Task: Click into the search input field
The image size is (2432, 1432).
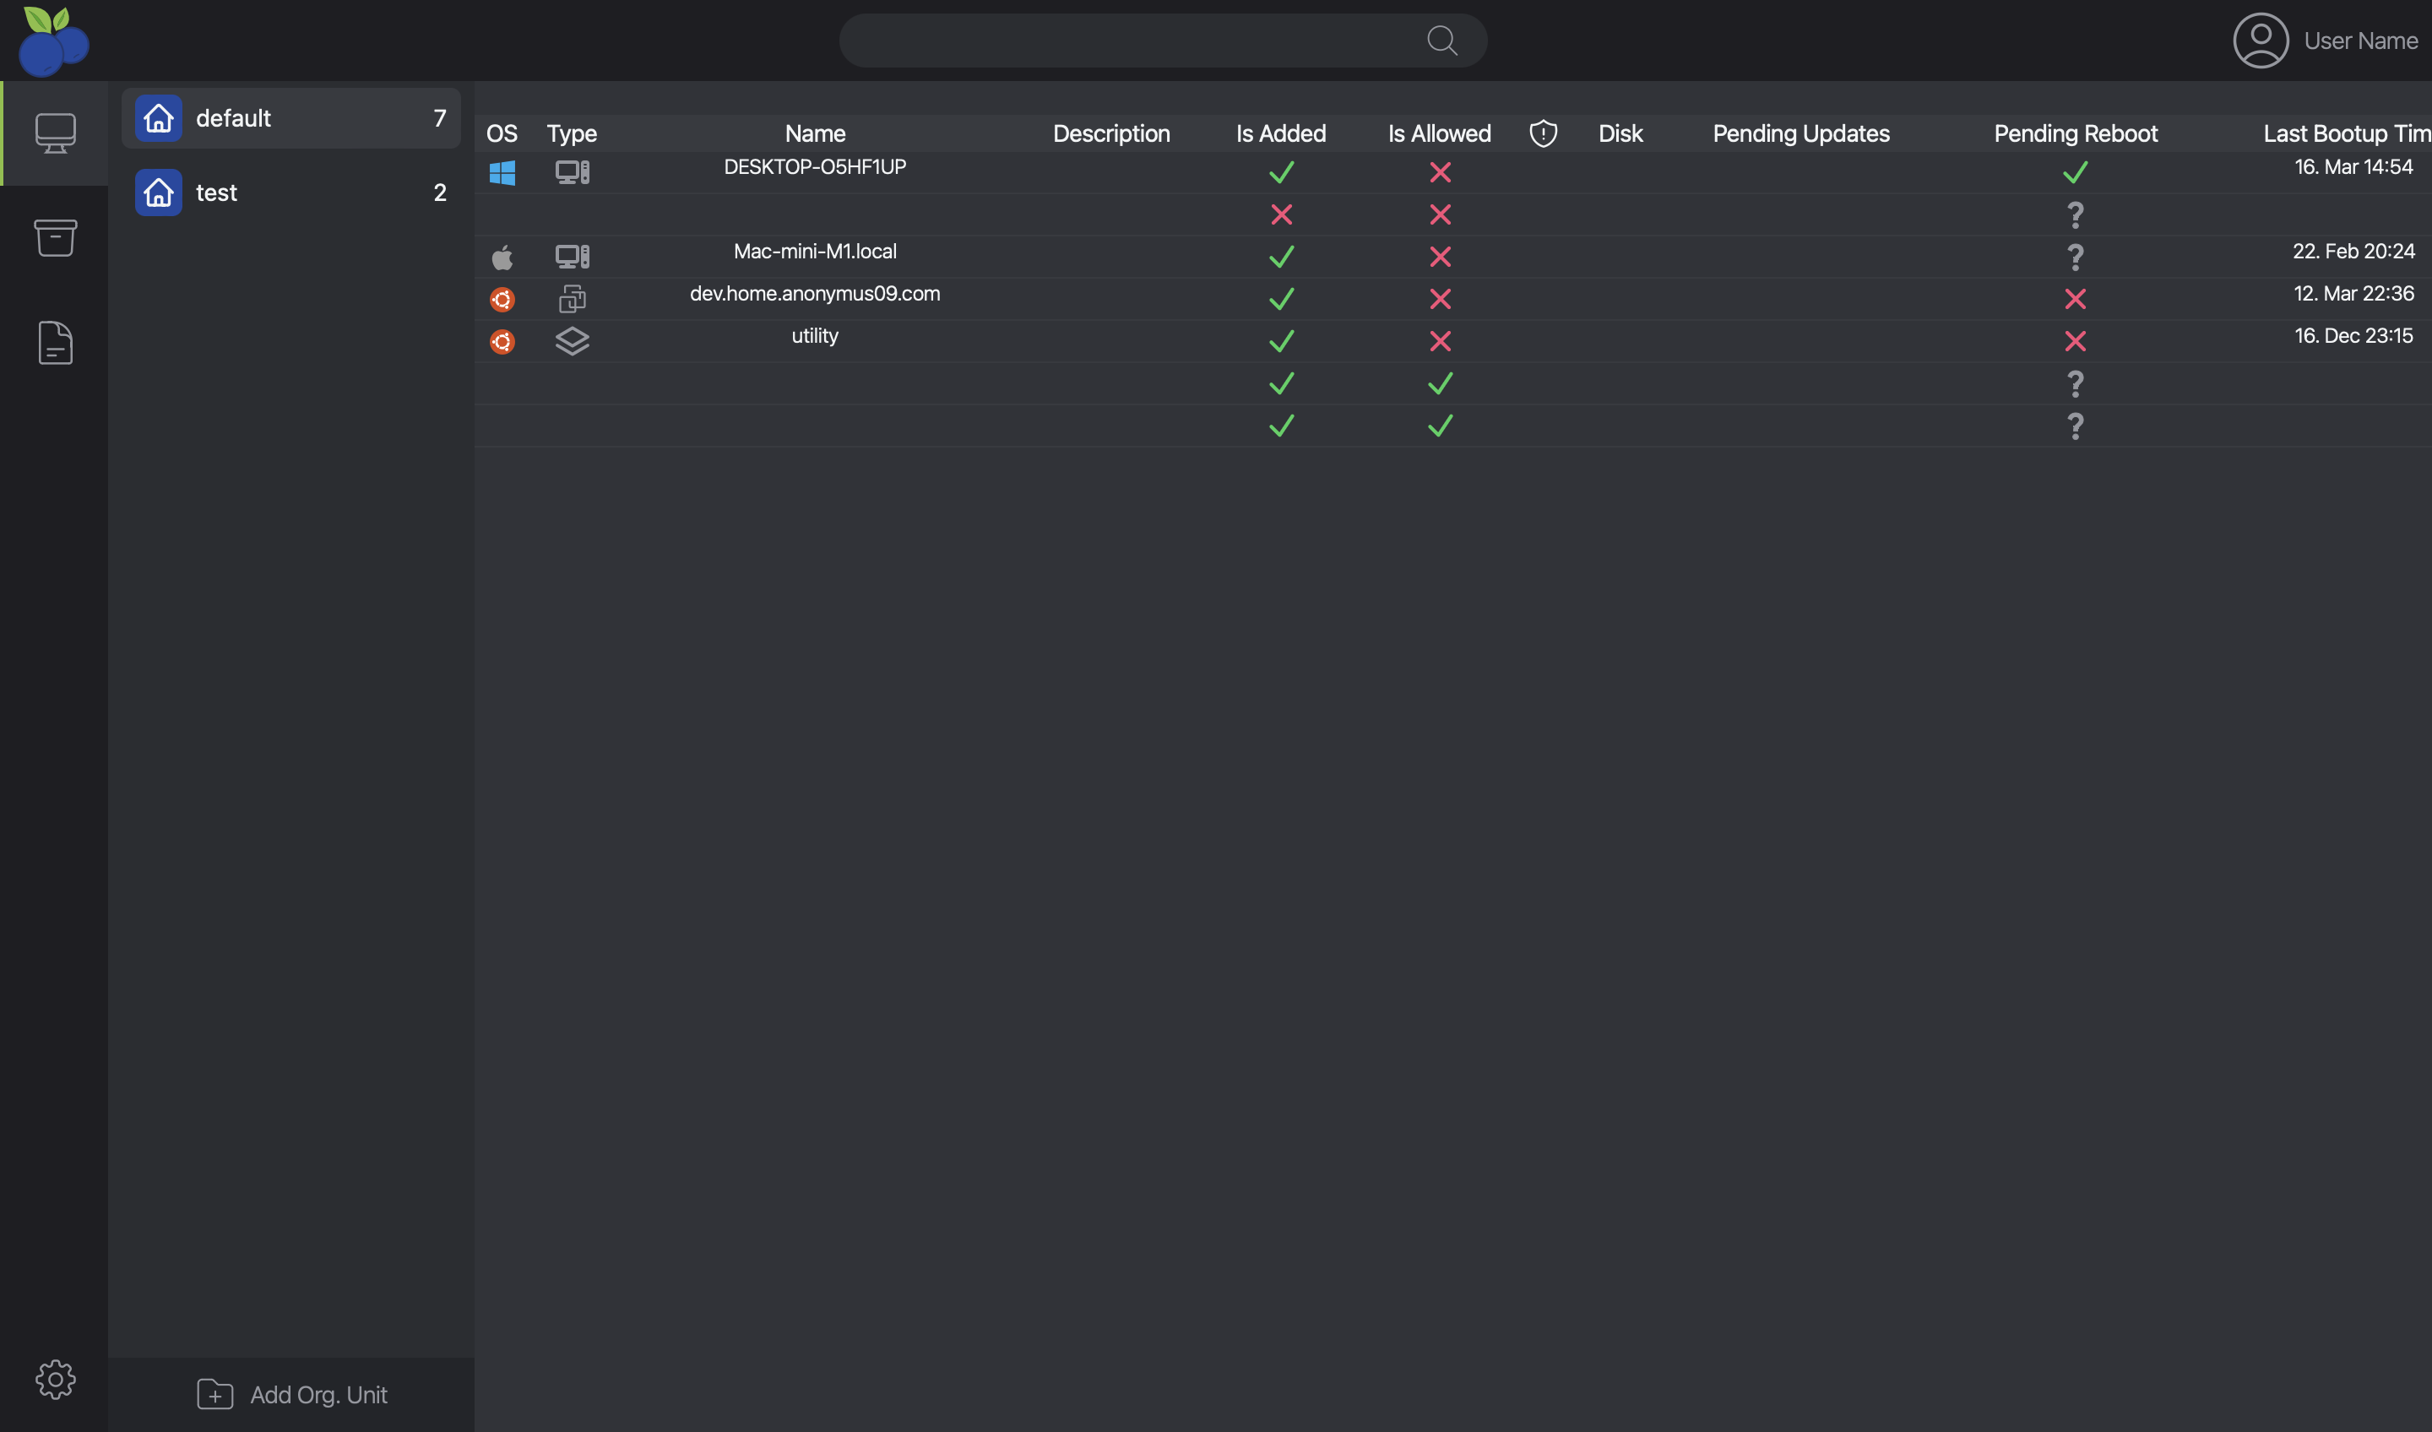Action: 1129,41
